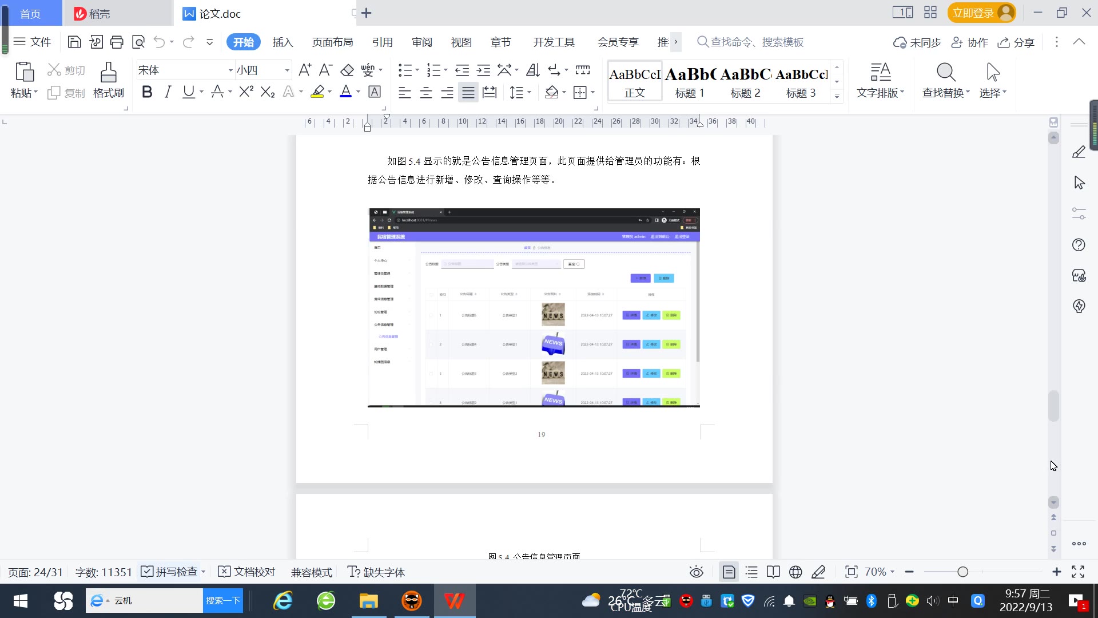Click the zoom slider handle

pyautogui.click(x=963, y=572)
